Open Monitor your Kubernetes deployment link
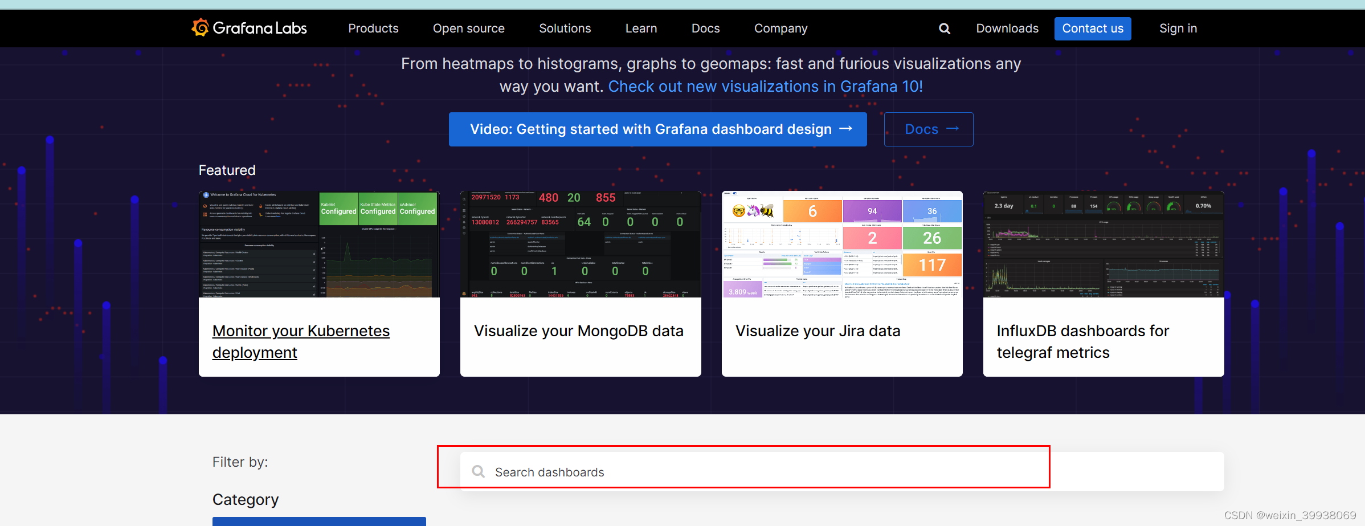This screenshot has width=1365, height=526. pyautogui.click(x=301, y=341)
